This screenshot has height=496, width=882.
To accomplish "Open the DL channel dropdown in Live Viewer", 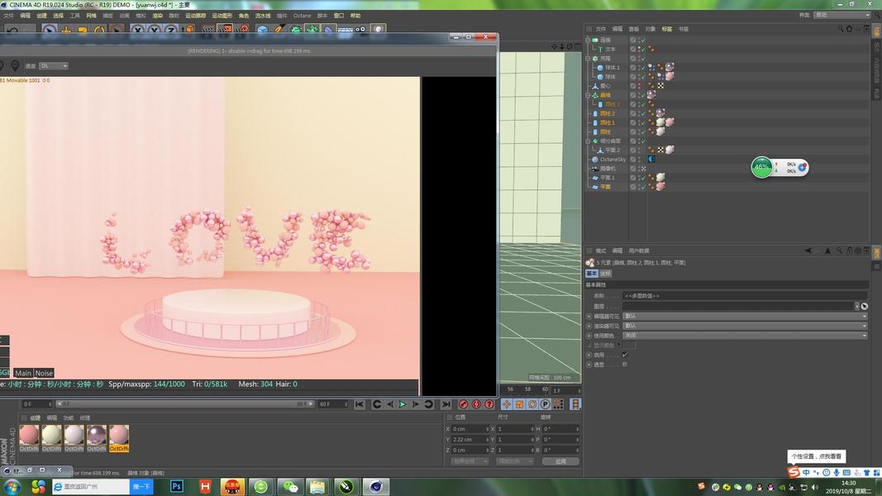I will [x=54, y=66].
